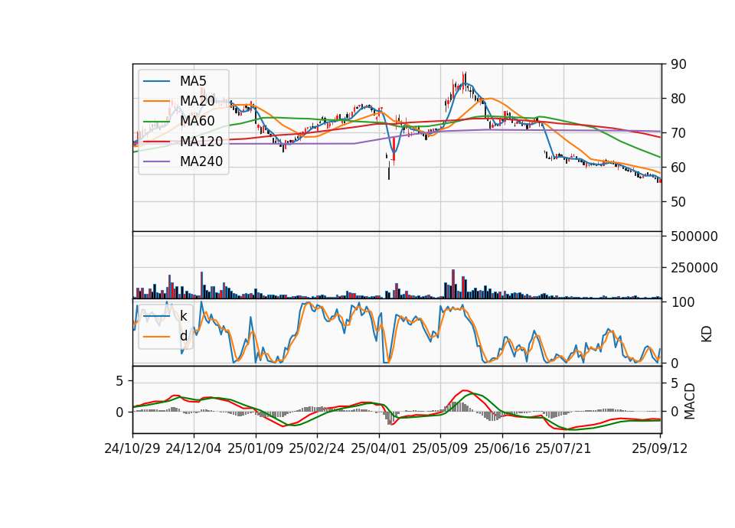The image size is (735, 528).
Task: Click the MA60 legend label
Action: coord(198,121)
